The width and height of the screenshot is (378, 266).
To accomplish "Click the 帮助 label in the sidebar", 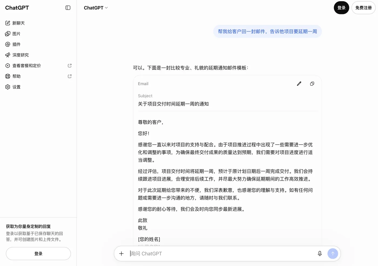I will click(x=16, y=76).
